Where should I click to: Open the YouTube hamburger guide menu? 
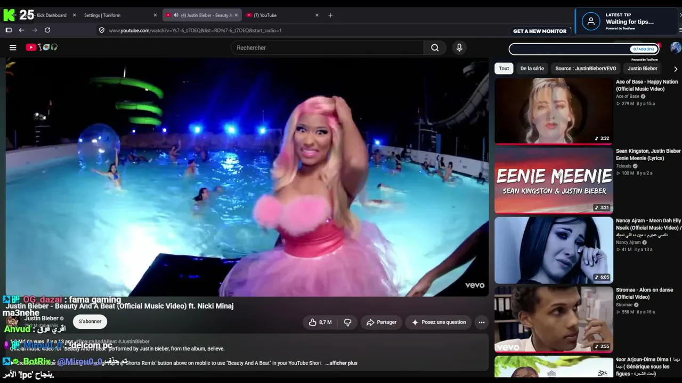[13, 47]
